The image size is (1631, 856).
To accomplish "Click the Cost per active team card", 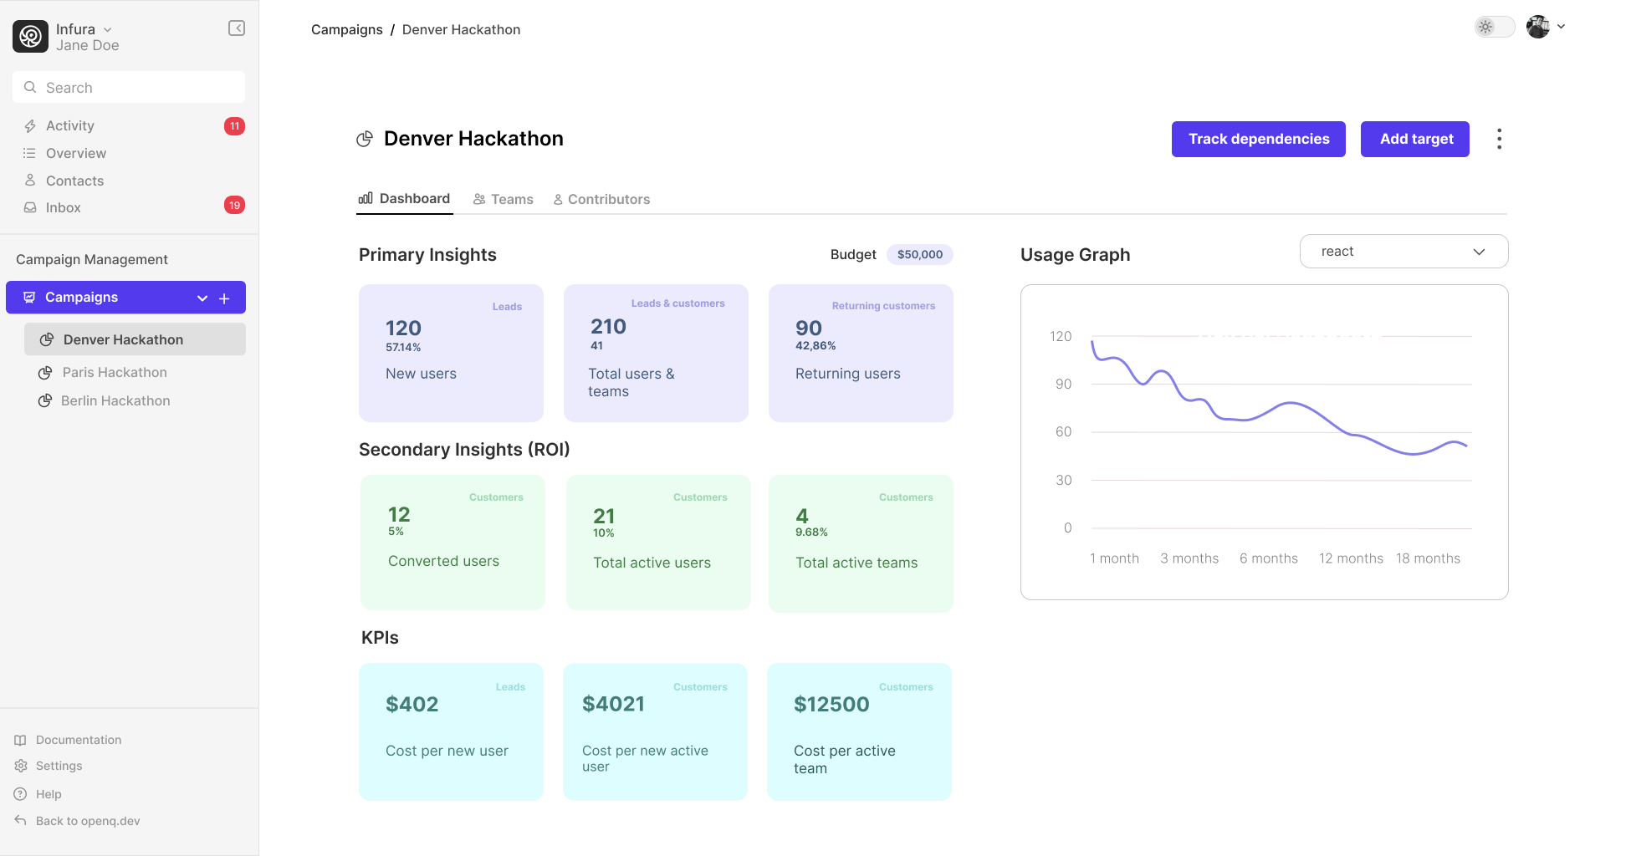I will 859,731.
